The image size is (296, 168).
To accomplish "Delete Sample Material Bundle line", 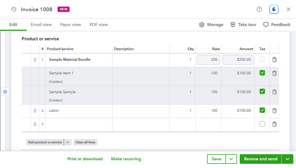I will point(274,60).
